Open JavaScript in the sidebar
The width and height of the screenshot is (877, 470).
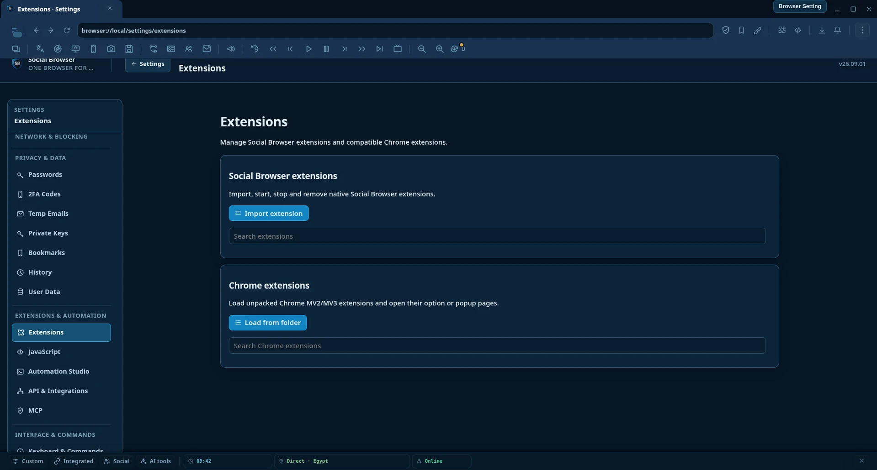tap(61, 352)
